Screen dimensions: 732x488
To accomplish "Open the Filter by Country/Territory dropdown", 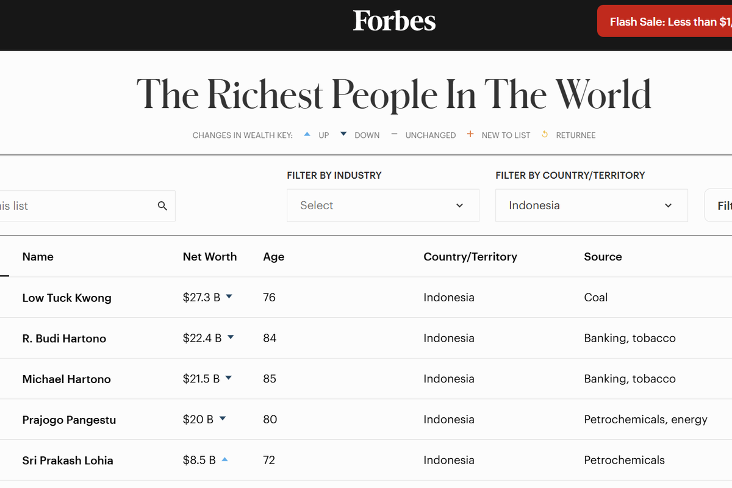I will (591, 206).
